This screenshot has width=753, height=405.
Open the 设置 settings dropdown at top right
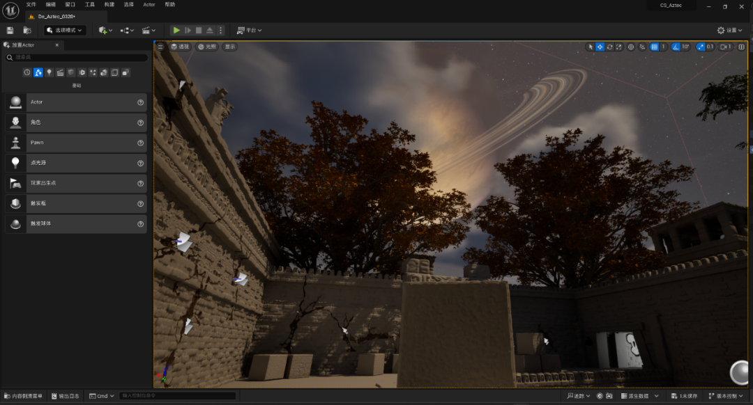729,30
